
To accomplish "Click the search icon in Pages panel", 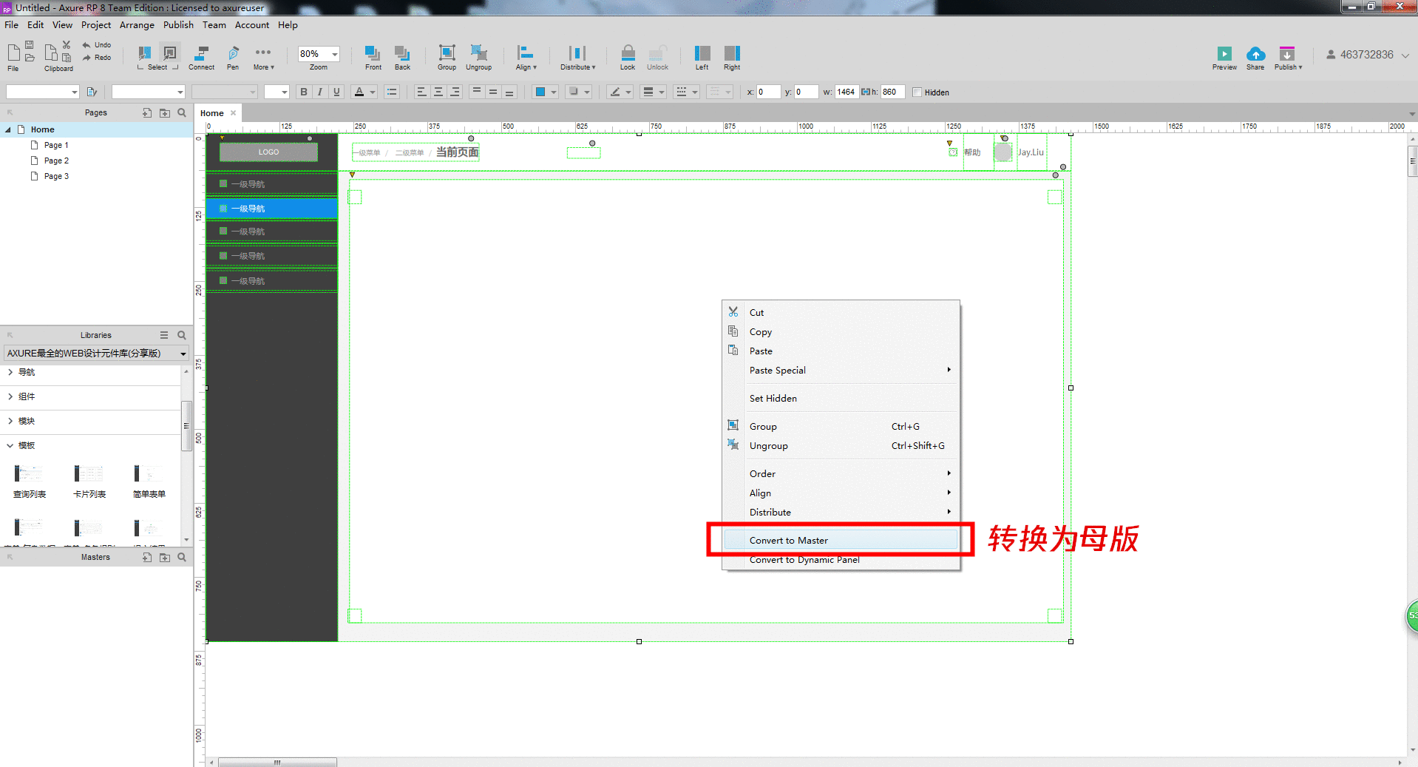I will [x=182, y=113].
